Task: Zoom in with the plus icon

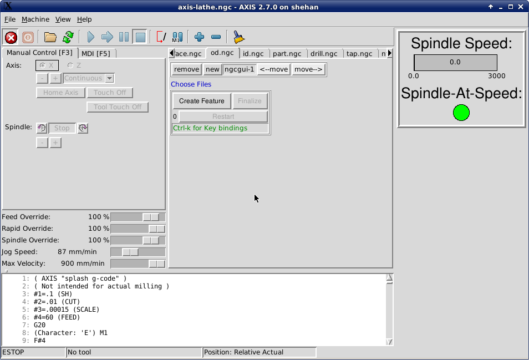Action: [200, 37]
